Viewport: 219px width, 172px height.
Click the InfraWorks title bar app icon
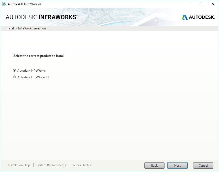4,4
